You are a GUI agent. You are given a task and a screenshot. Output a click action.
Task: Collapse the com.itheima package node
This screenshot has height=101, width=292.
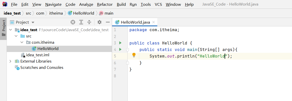pyautogui.click(x=22, y=42)
